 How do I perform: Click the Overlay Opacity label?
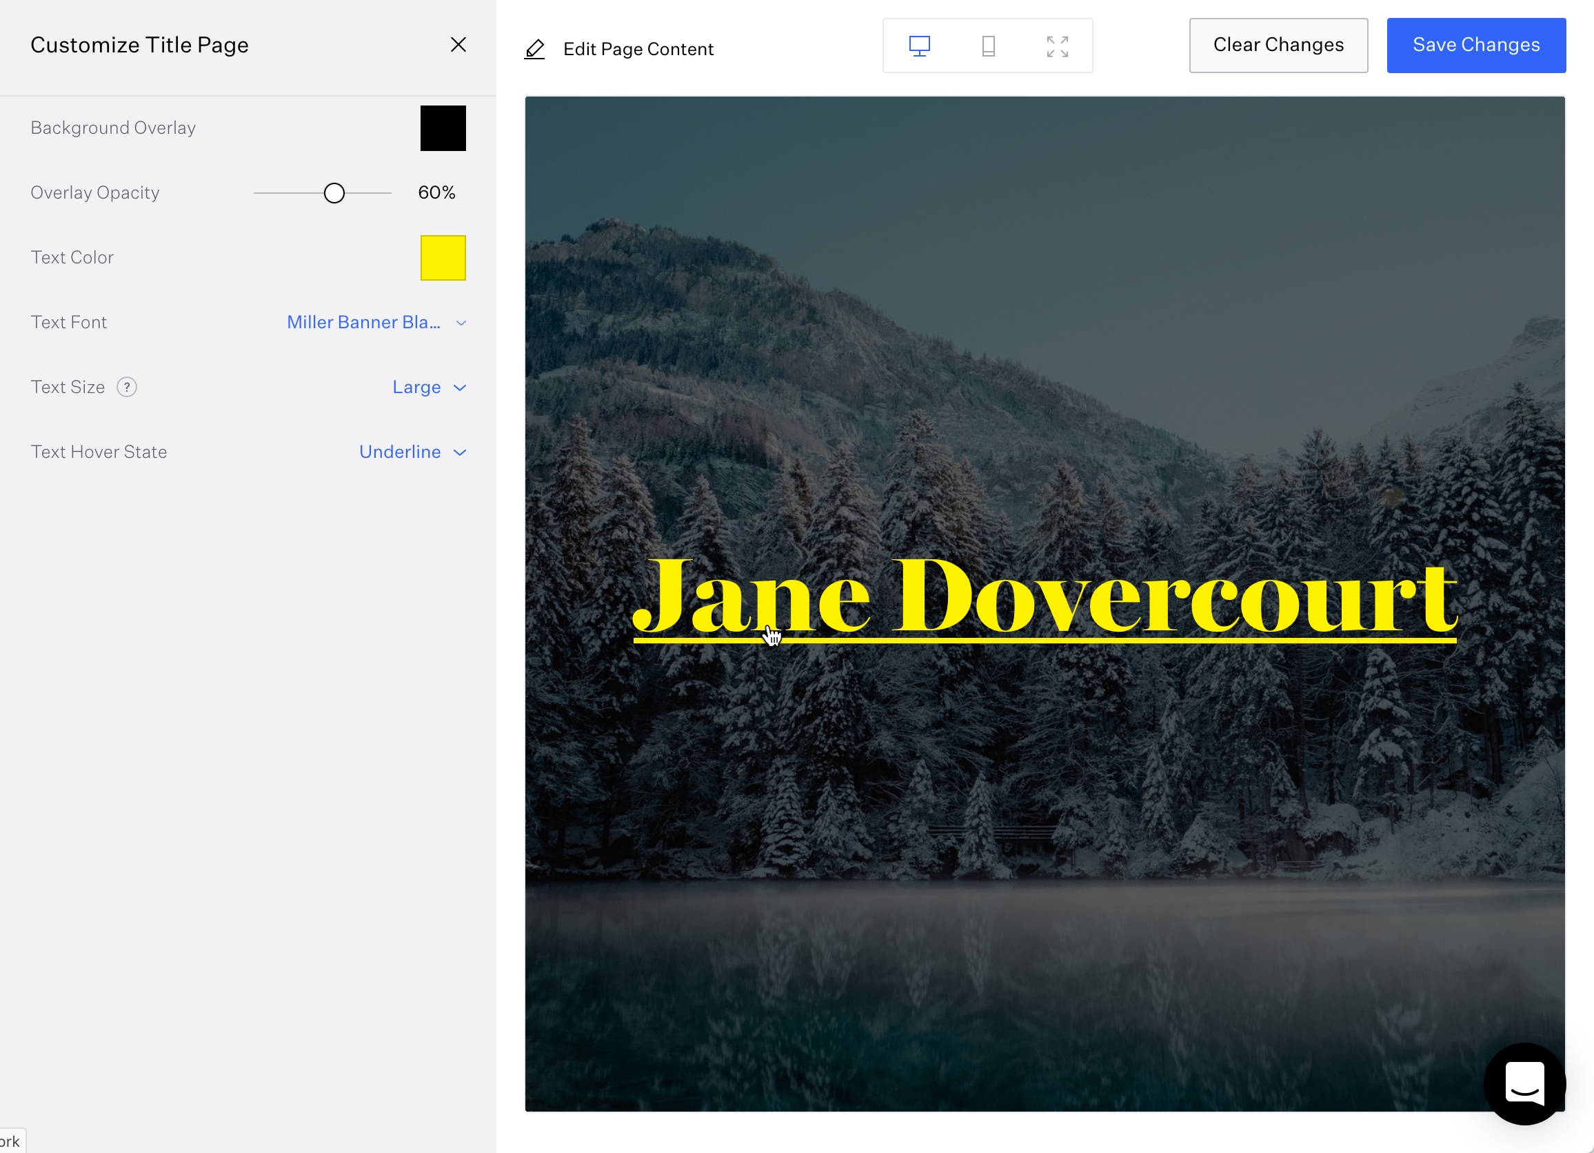coord(95,193)
